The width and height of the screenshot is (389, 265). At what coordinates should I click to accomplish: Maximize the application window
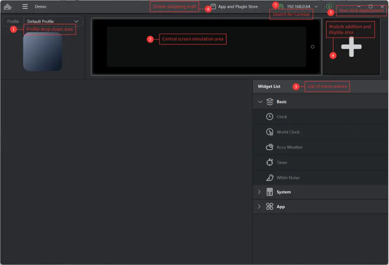pos(370,6)
